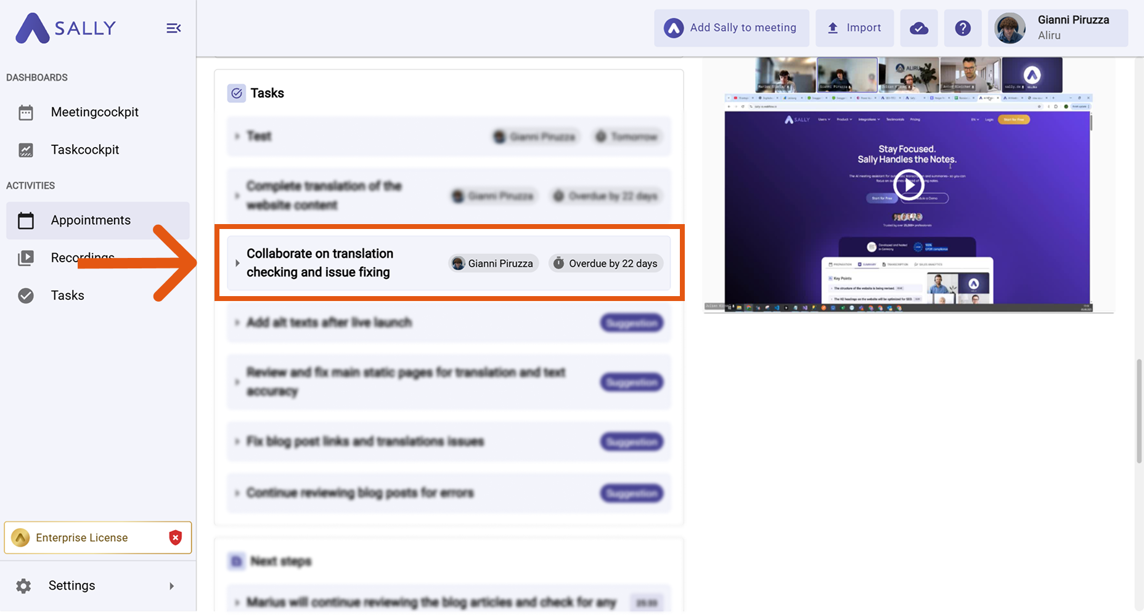Click Tasks section check icon
This screenshot has width=1144, height=615.
(237, 93)
